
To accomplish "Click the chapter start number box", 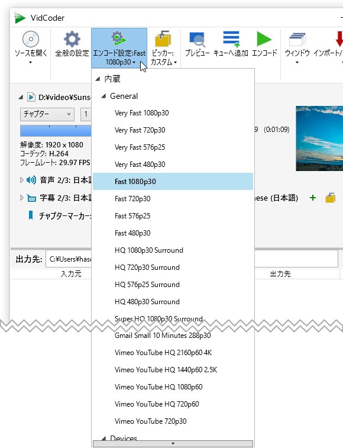I will (86, 114).
